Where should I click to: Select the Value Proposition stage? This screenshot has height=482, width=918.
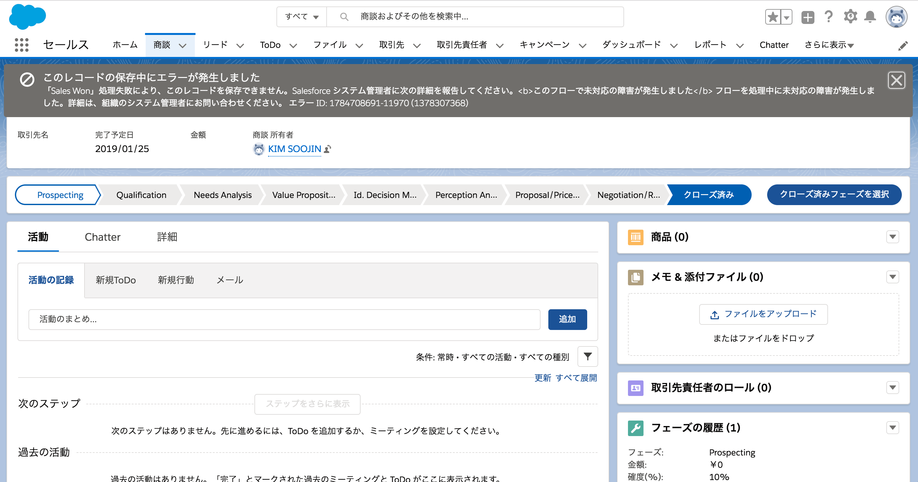304,195
